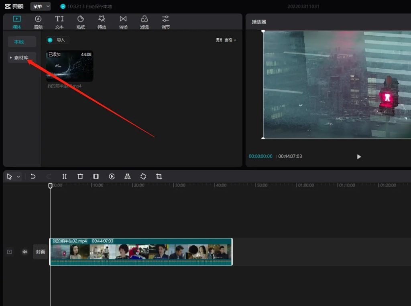Click the player preview video frame
The height and width of the screenshot is (306, 411).
[x=337, y=85]
